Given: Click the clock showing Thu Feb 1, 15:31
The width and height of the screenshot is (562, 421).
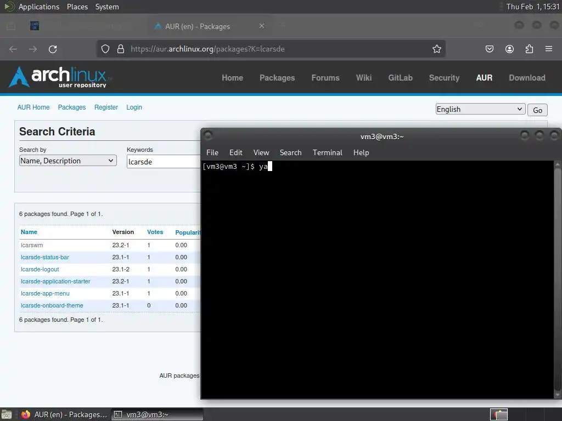Looking at the screenshot, I should click(532, 7).
